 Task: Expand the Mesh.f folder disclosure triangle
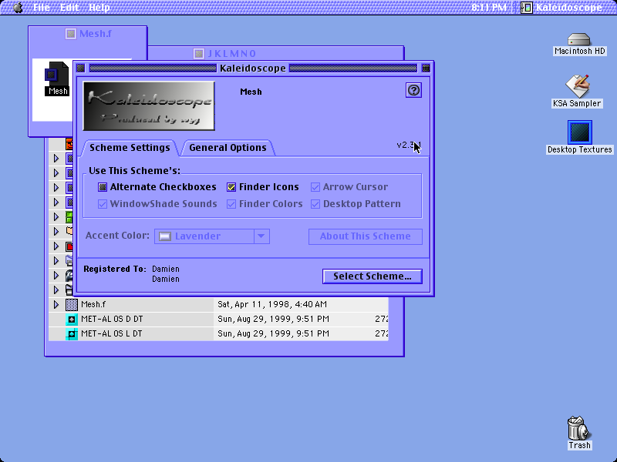(56, 304)
